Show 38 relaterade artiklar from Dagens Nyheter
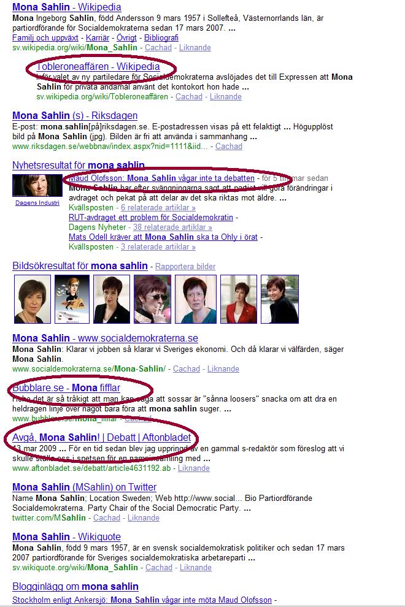405x607 pixels. click(172, 227)
